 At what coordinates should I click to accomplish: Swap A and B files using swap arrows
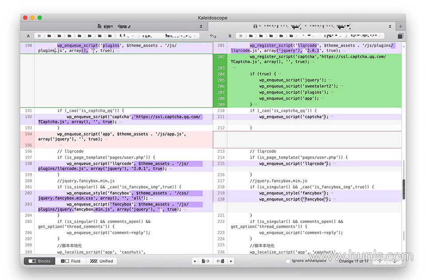click(x=213, y=36)
